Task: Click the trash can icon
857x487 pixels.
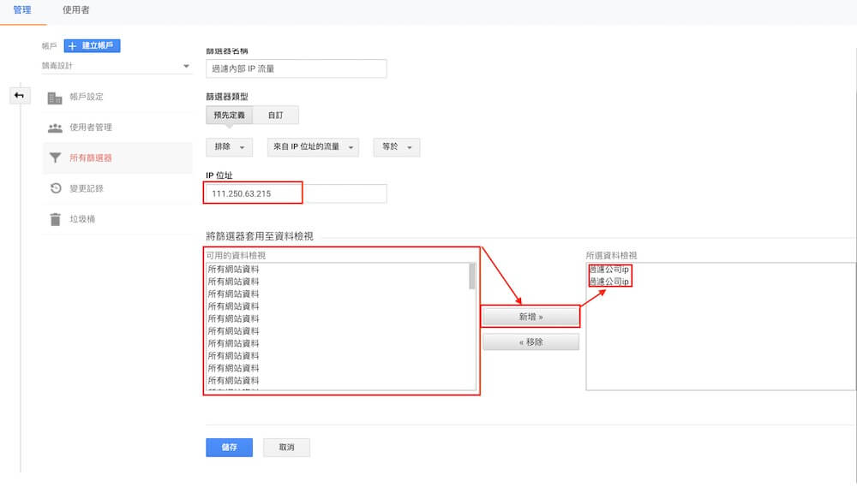Action: [x=55, y=219]
